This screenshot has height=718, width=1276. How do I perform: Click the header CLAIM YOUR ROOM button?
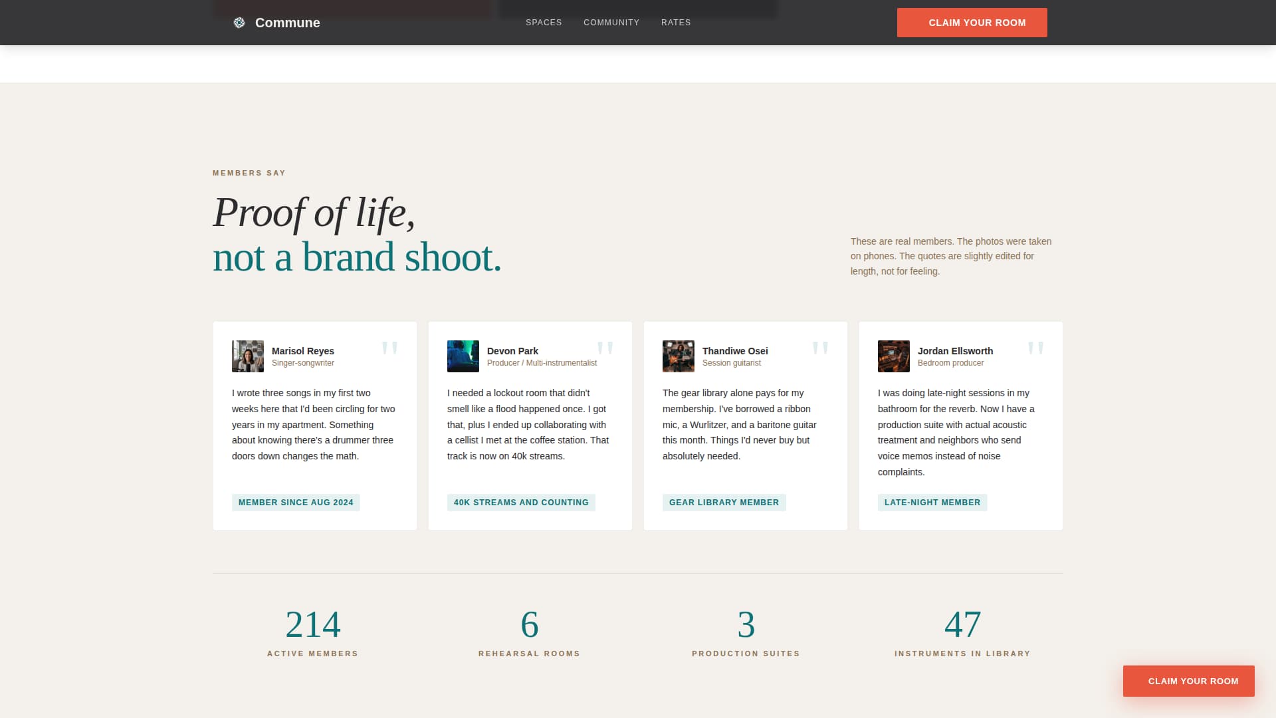tap(972, 22)
